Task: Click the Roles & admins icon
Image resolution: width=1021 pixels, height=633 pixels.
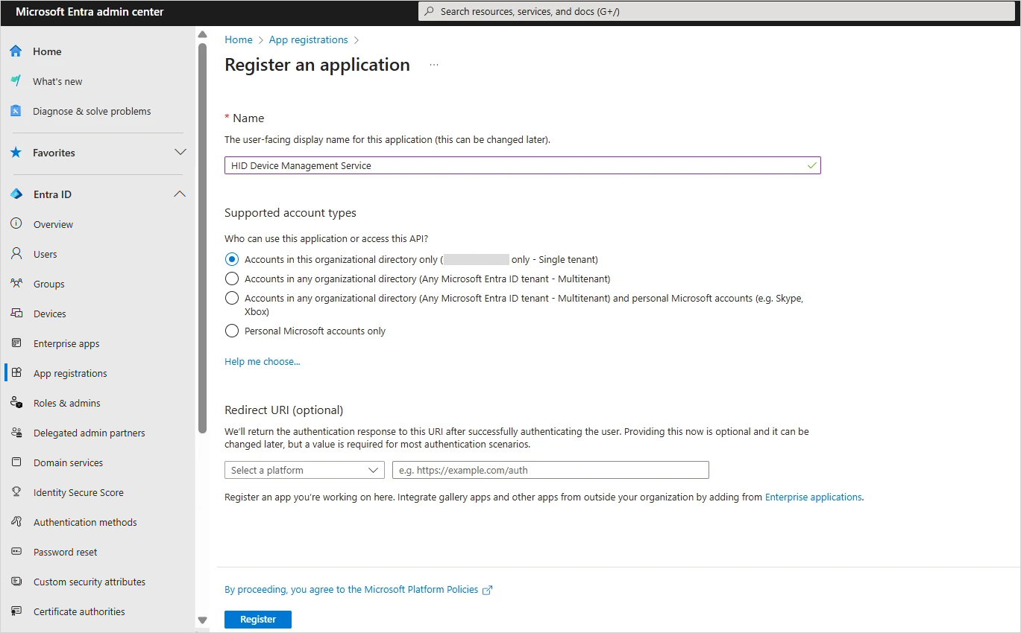Action: click(x=16, y=403)
